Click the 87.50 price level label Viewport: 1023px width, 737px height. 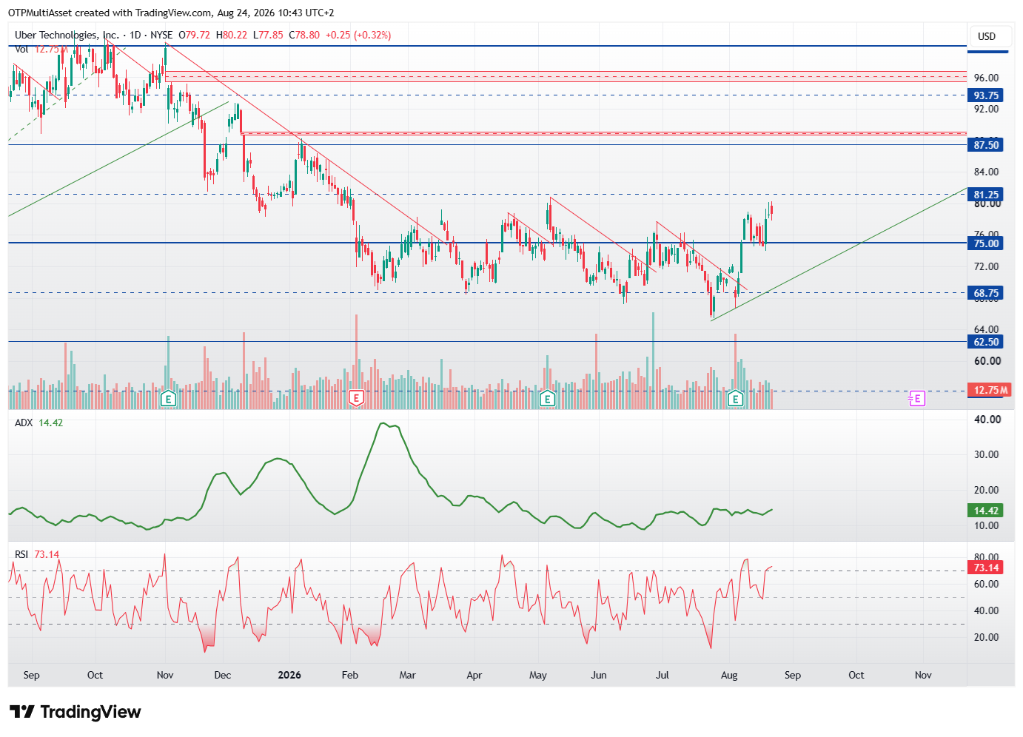(986, 145)
